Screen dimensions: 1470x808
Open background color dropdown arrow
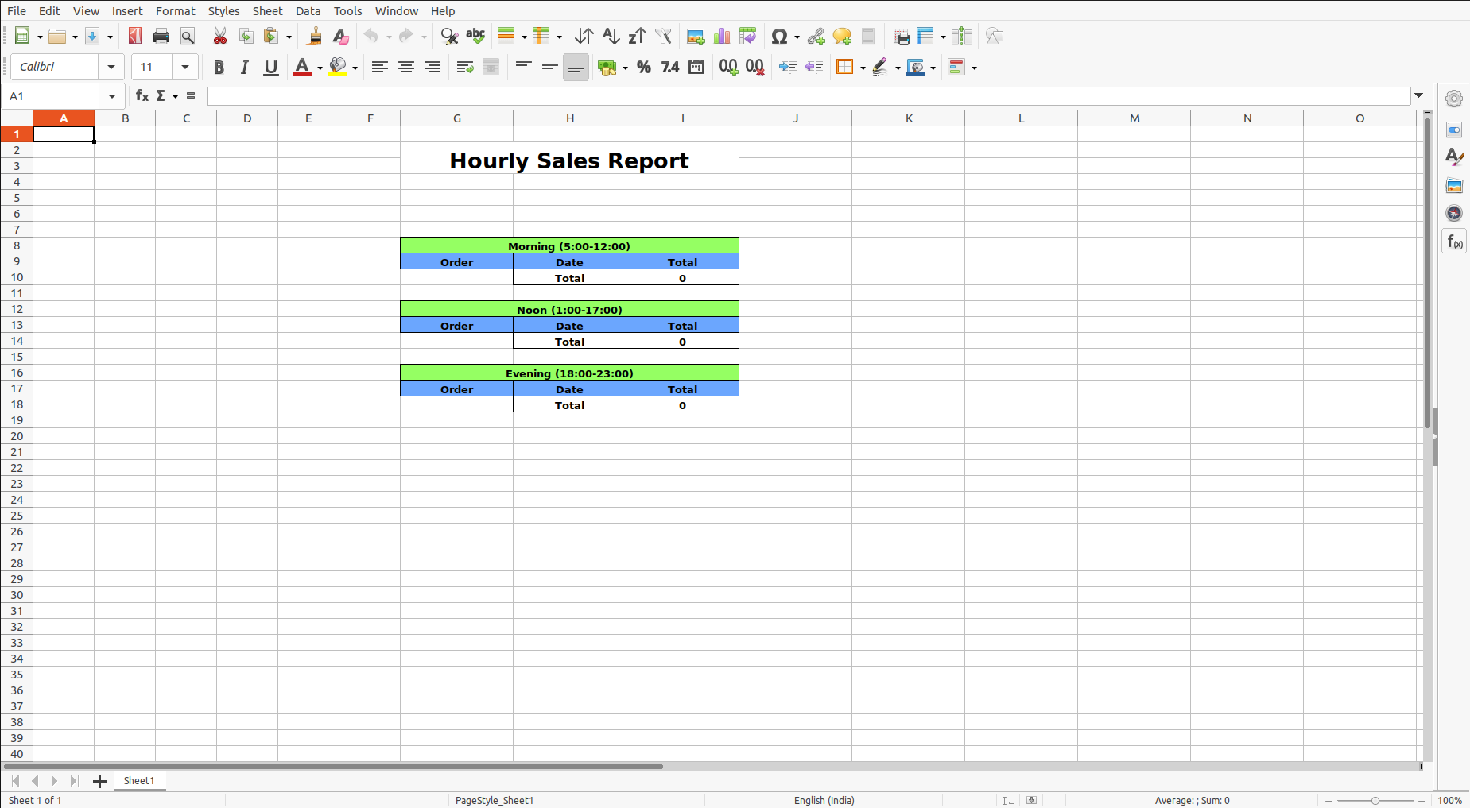pos(355,68)
